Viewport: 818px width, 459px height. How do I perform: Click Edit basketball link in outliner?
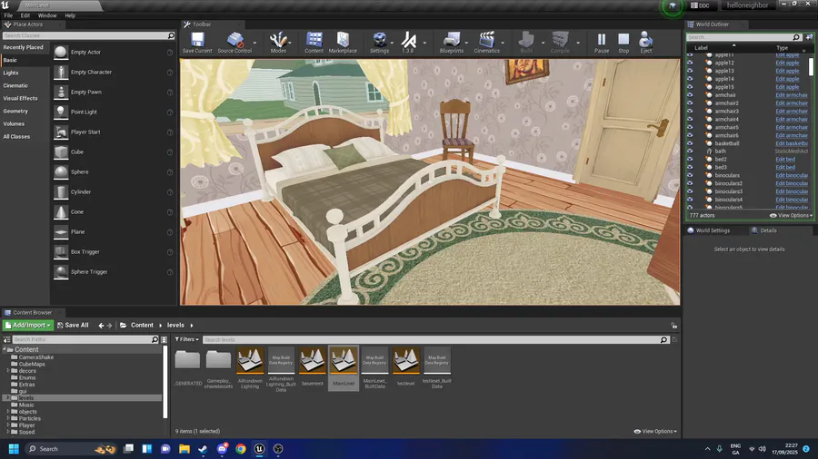tap(792, 143)
